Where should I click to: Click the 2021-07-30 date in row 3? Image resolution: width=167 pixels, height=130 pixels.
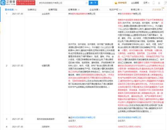coord(17,119)
